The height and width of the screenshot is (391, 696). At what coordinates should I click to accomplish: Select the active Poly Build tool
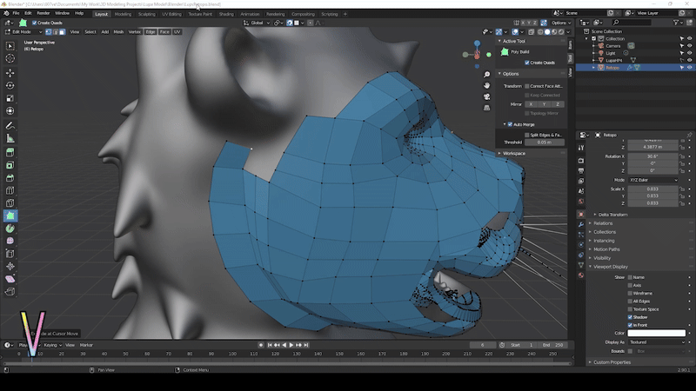[x=10, y=215]
